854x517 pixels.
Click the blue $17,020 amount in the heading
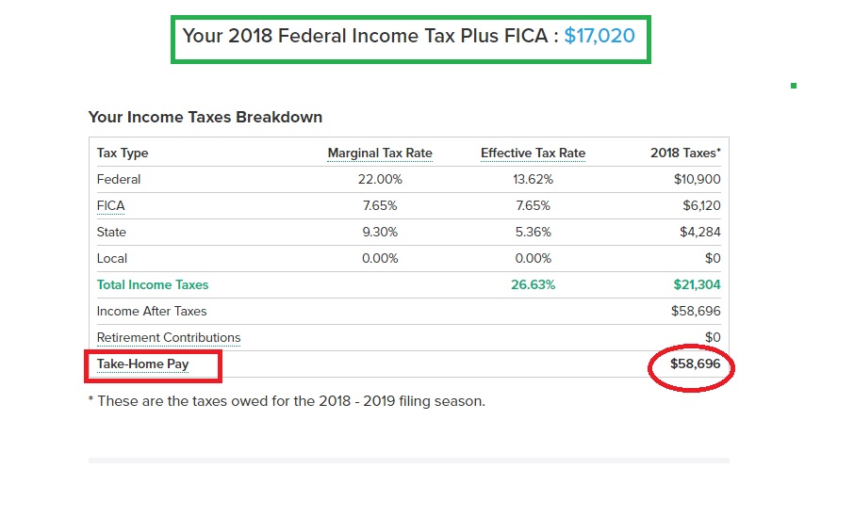pyautogui.click(x=599, y=36)
